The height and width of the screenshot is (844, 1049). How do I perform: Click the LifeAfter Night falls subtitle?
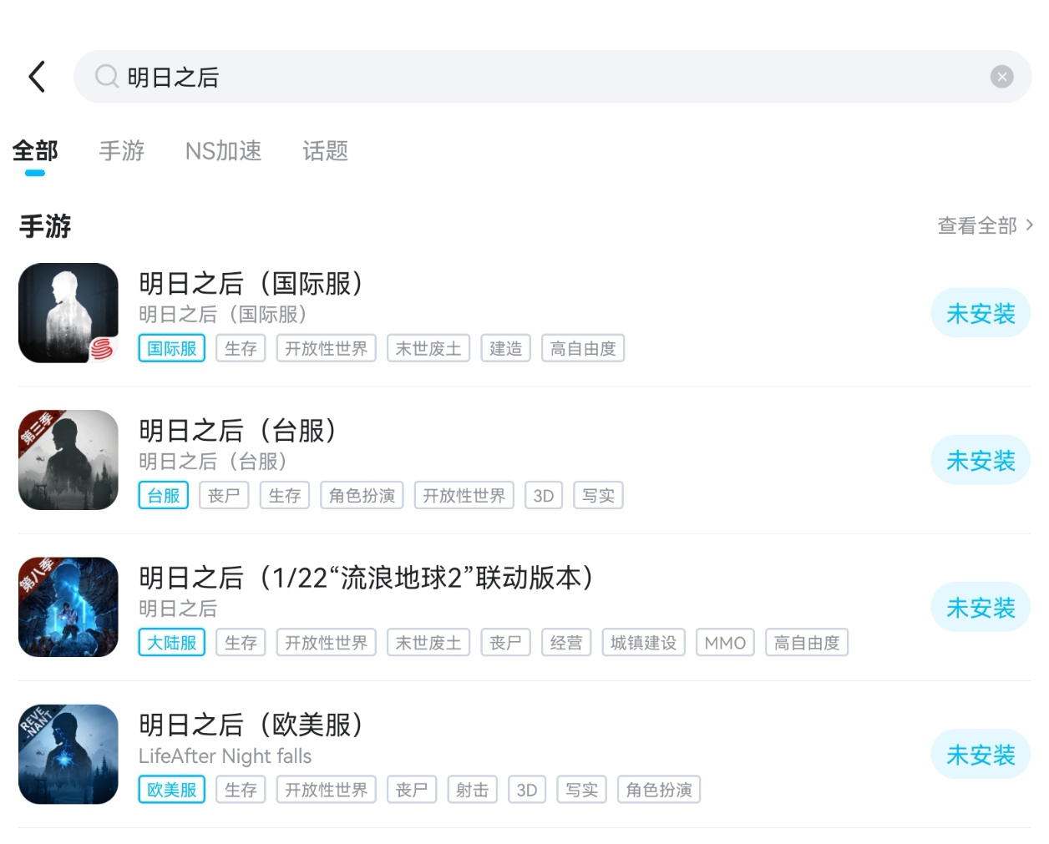click(225, 756)
